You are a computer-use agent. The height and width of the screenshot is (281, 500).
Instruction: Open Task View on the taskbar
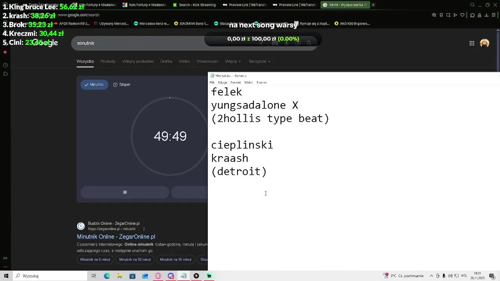[x=94, y=276]
